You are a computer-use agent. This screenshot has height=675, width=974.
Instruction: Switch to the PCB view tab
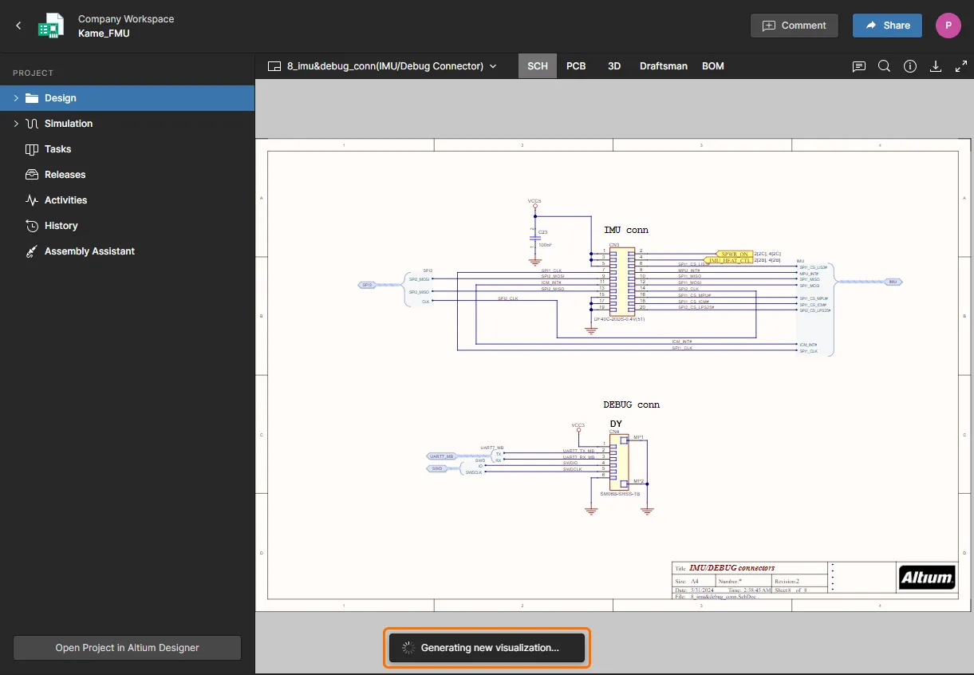(576, 66)
